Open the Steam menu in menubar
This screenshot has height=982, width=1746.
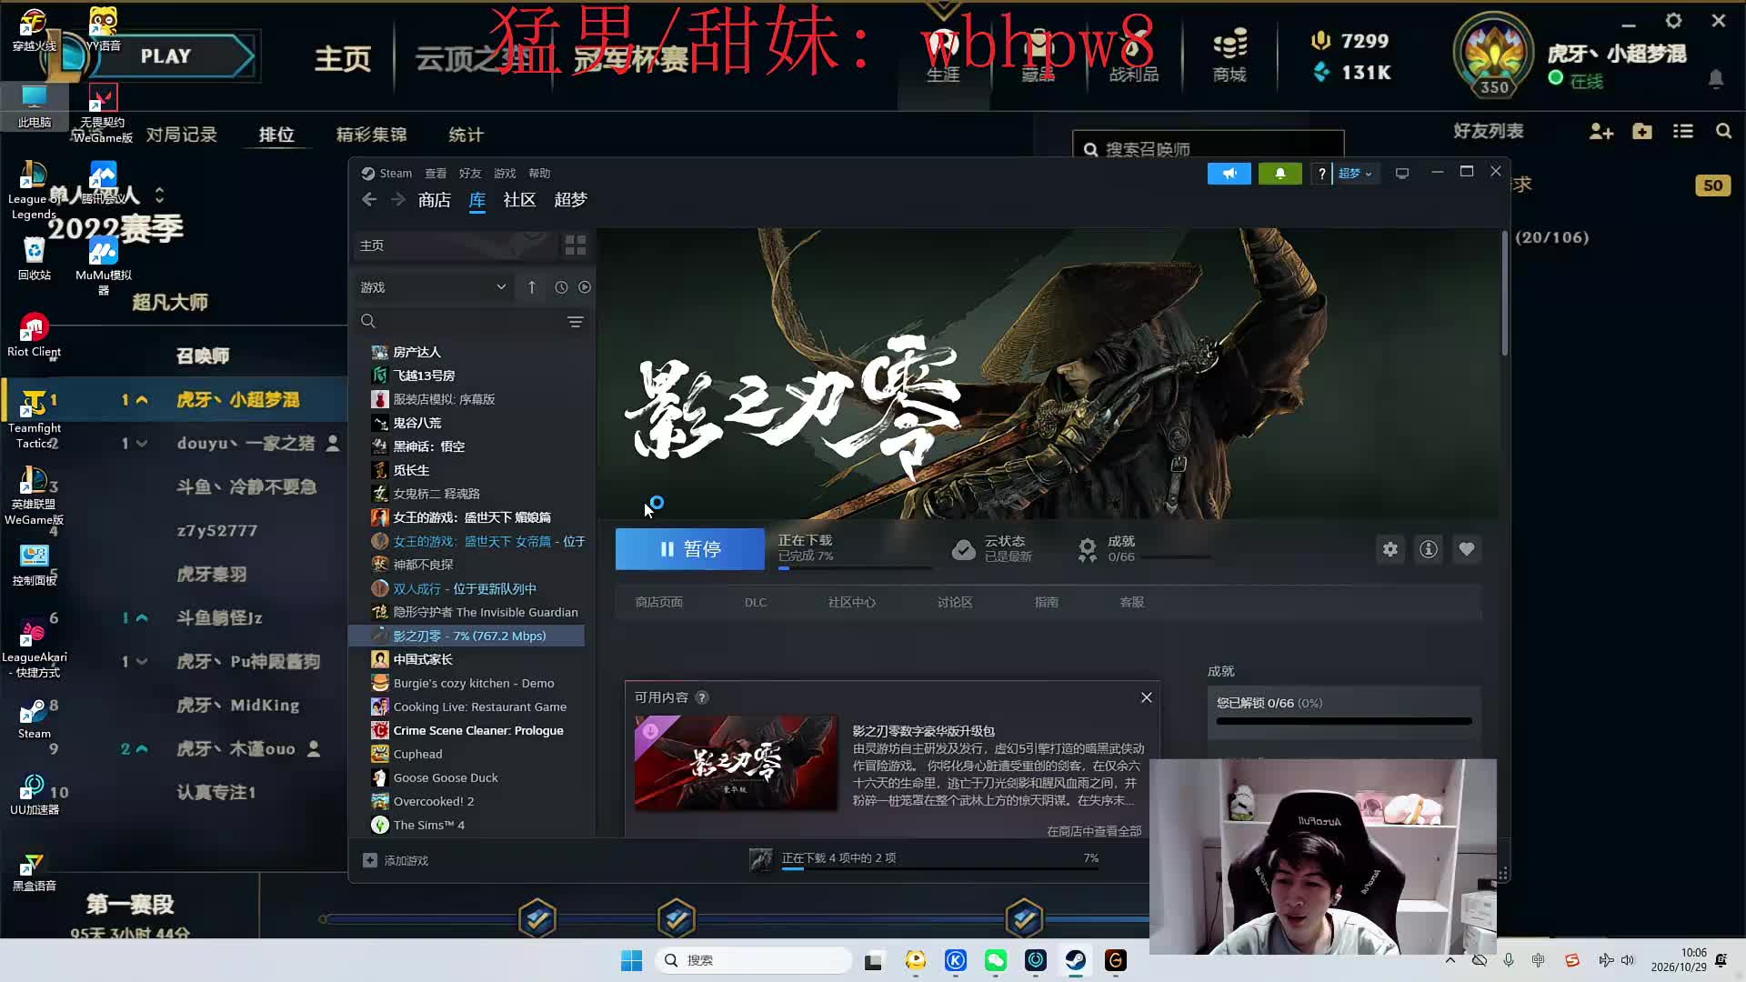(396, 174)
